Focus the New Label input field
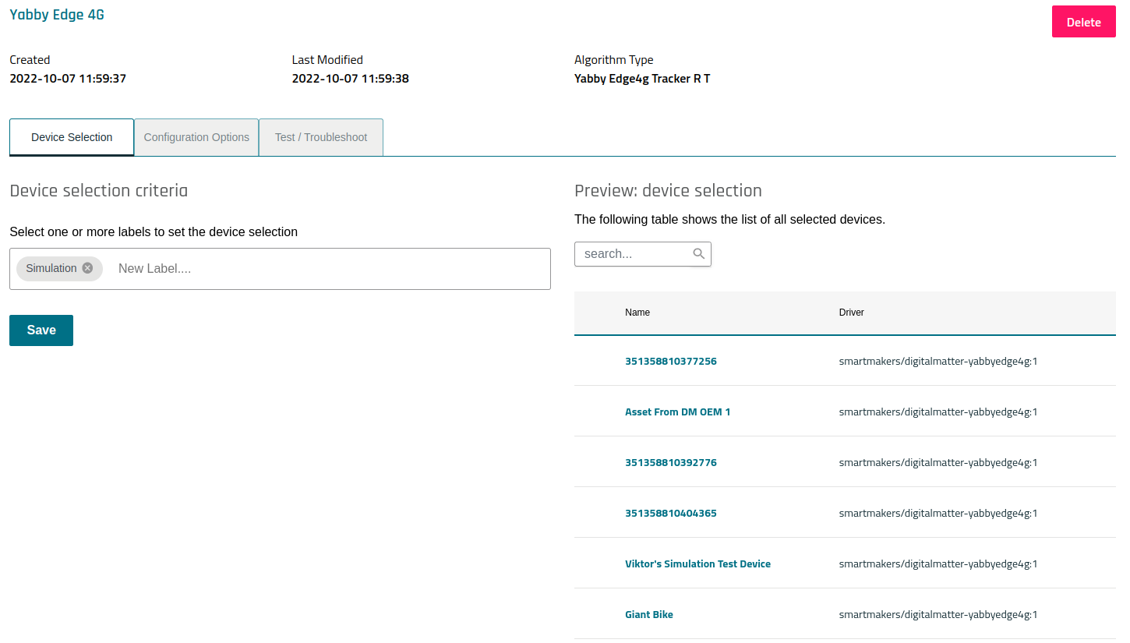1130x643 pixels. click(327, 269)
